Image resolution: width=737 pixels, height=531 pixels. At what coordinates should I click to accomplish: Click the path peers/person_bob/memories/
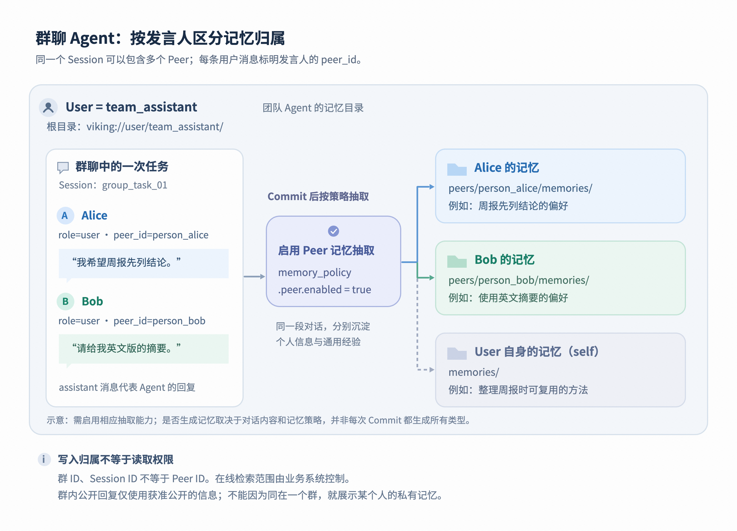click(x=519, y=280)
